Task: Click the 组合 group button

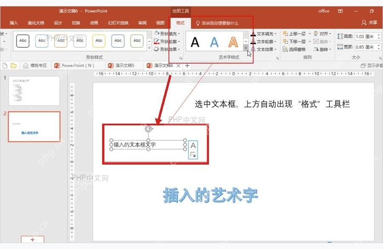Action: [323, 41]
